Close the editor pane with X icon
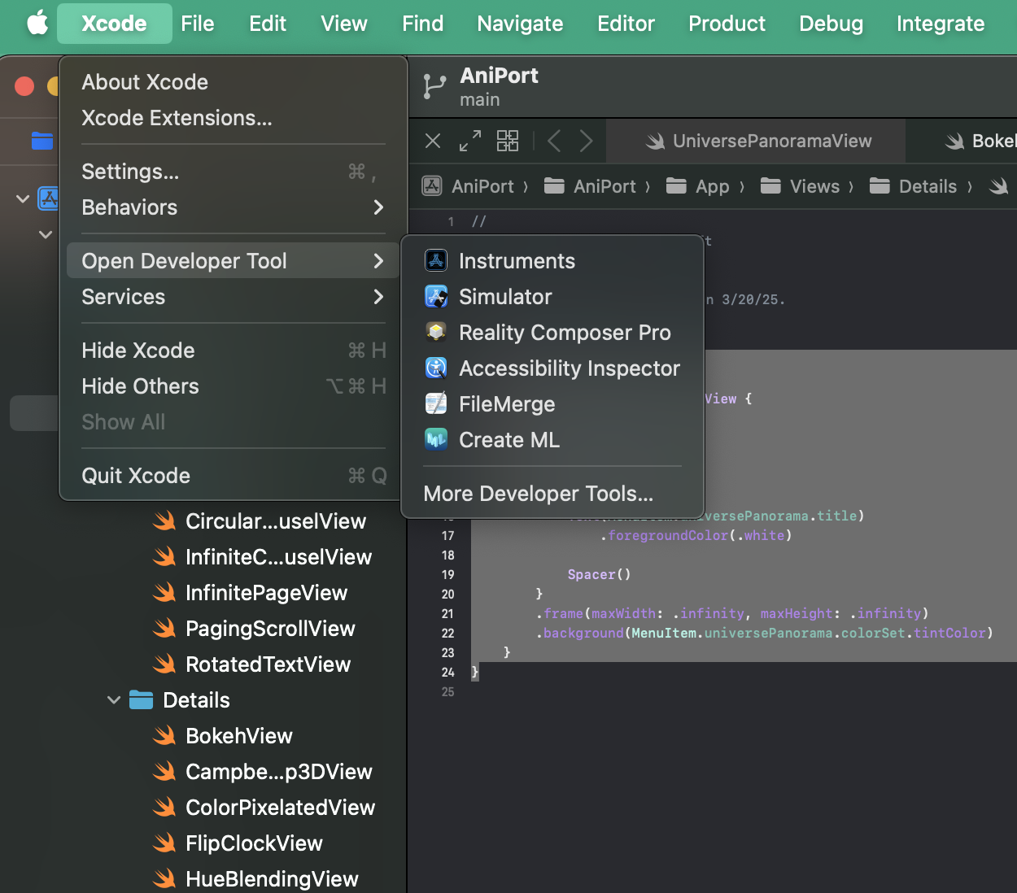1017x893 pixels. click(x=433, y=142)
